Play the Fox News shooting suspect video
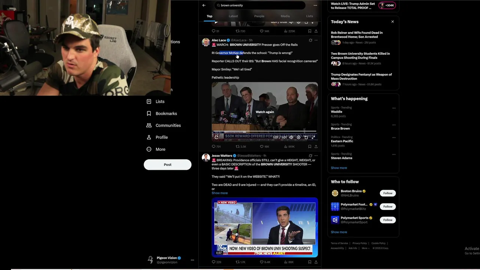Image resolution: width=480 pixels, height=270 pixels. tap(265, 227)
